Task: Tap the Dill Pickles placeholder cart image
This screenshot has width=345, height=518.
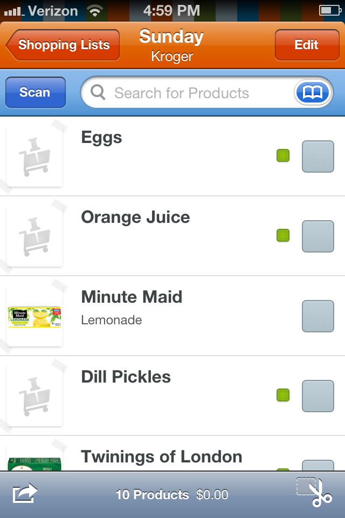Action: tap(34, 397)
